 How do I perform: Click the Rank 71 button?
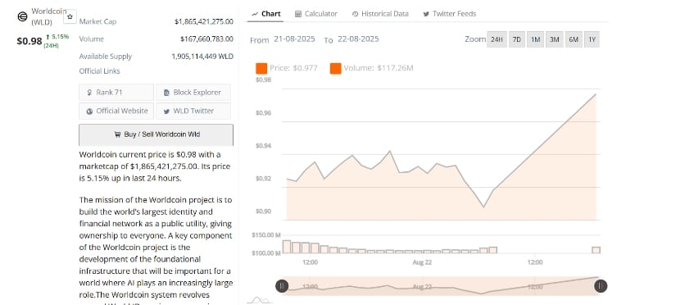point(116,93)
